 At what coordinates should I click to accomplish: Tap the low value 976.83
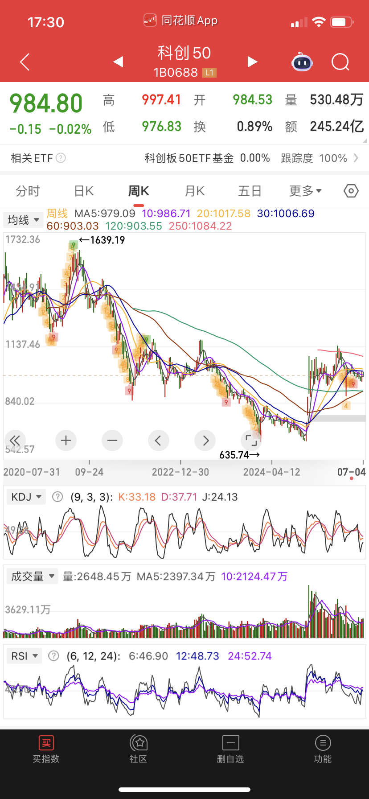click(x=161, y=126)
